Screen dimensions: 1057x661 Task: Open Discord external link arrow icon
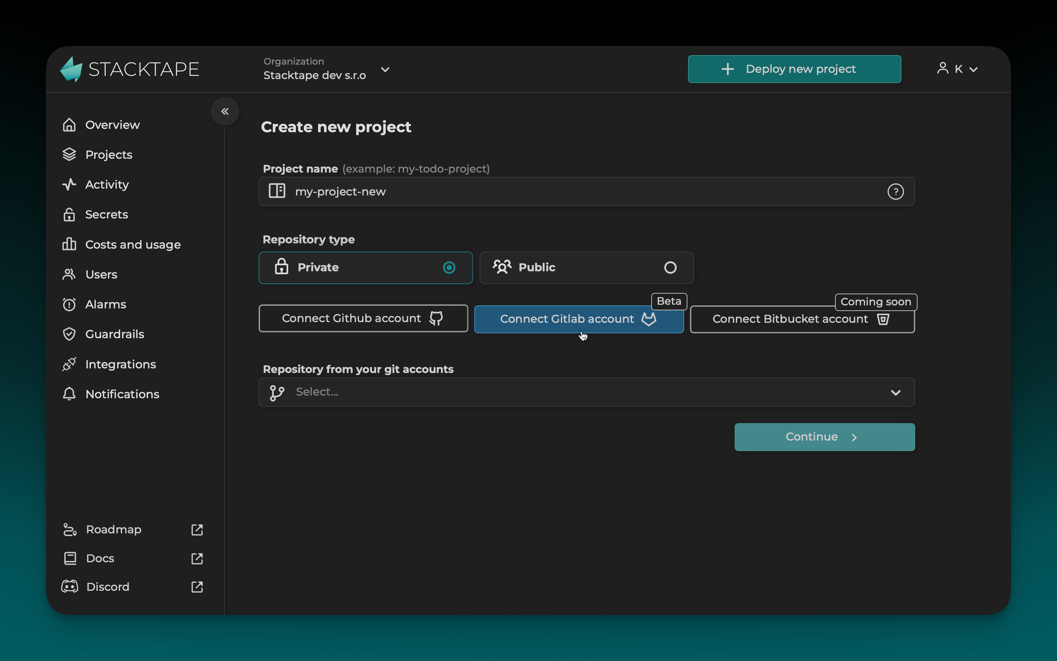pos(197,587)
